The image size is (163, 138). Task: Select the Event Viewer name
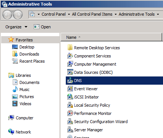pos(86,89)
